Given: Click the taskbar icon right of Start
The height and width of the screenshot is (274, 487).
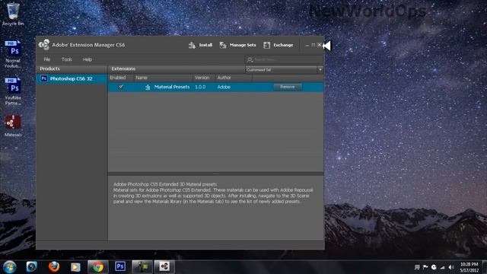Looking at the screenshot, I should [32, 267].
